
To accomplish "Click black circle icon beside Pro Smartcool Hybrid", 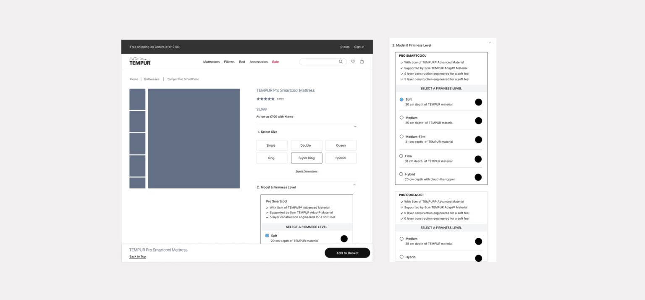I will [478, 177].
